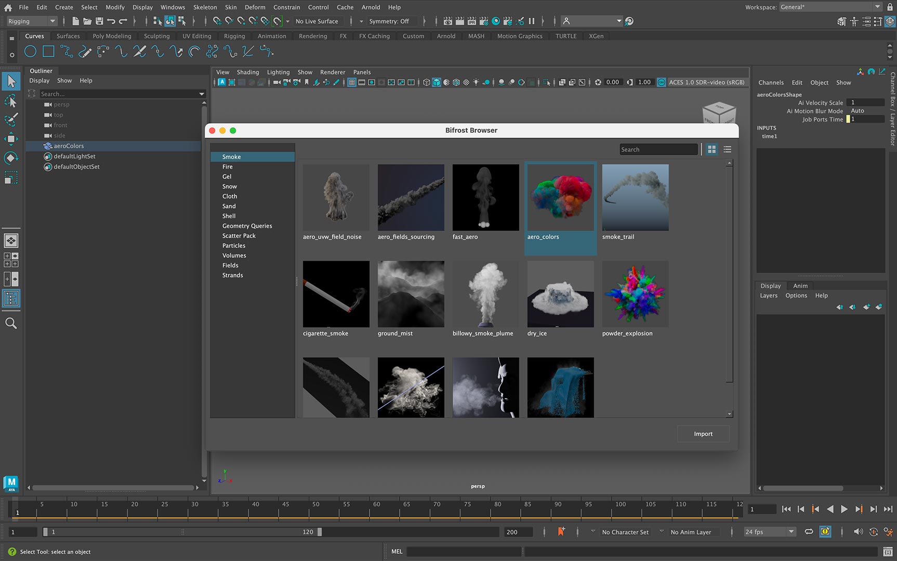Activate the Rotate tool in toolbox

point(11,158)
